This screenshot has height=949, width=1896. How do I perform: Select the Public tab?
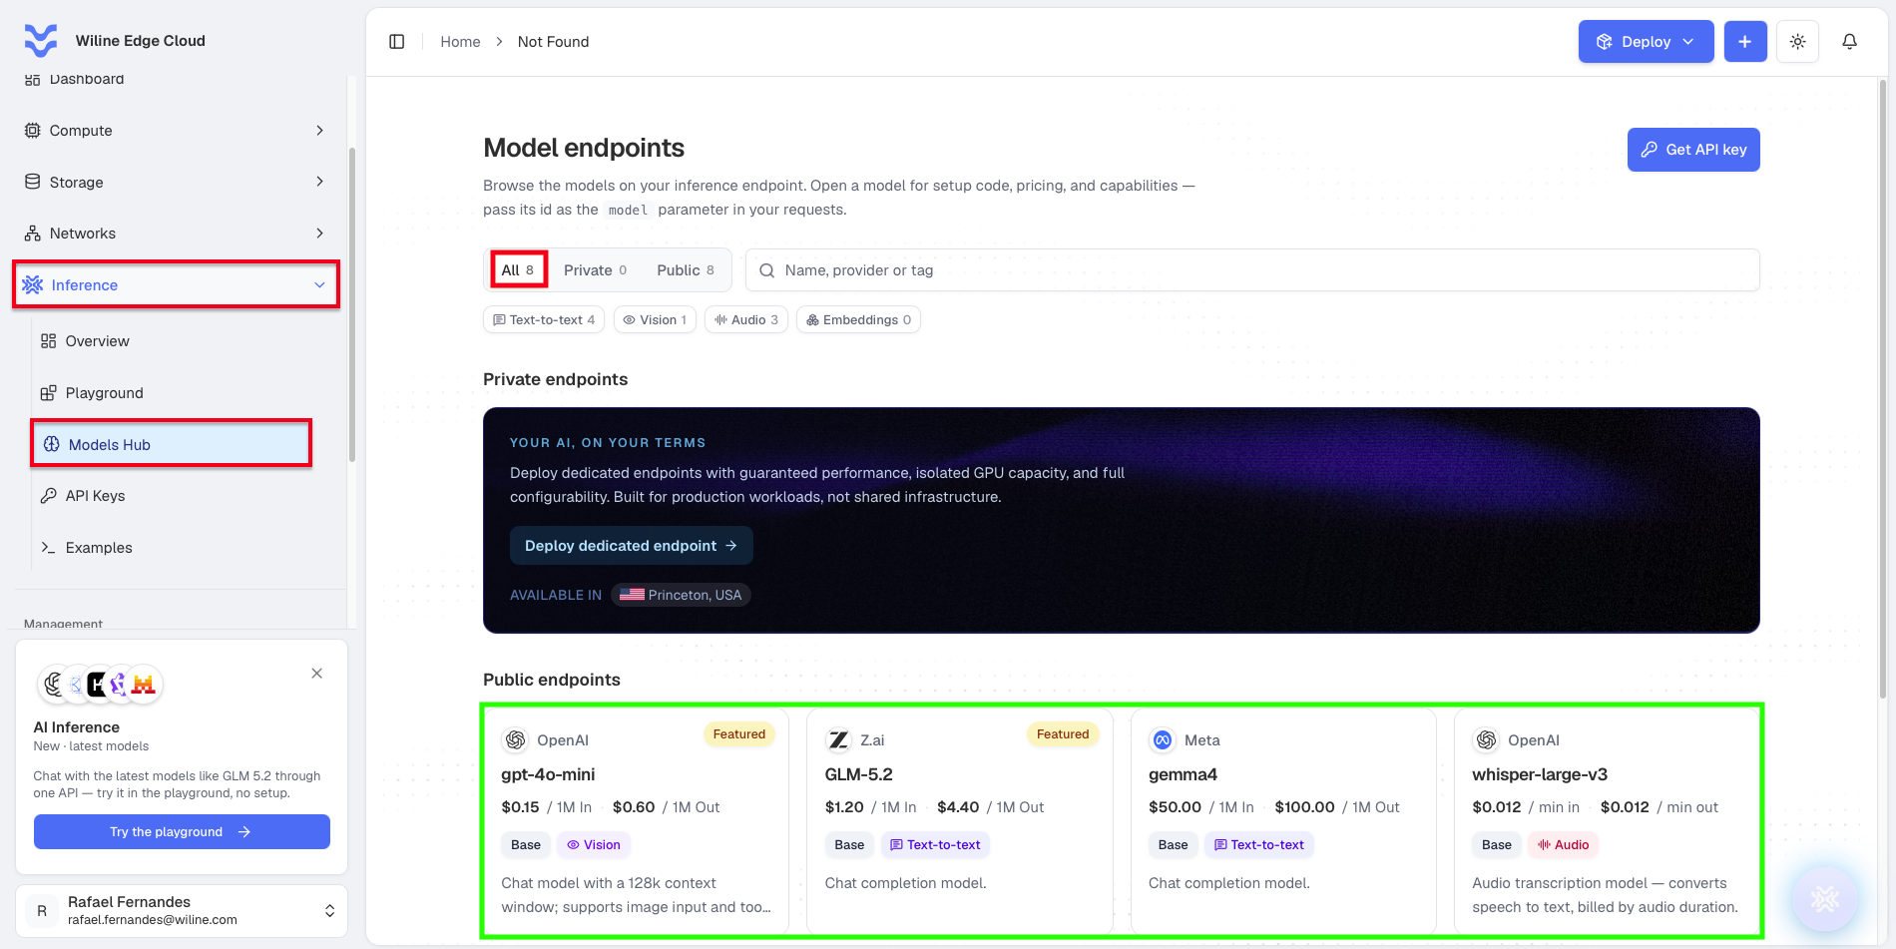pyautogui.click(x=686, y=270)
